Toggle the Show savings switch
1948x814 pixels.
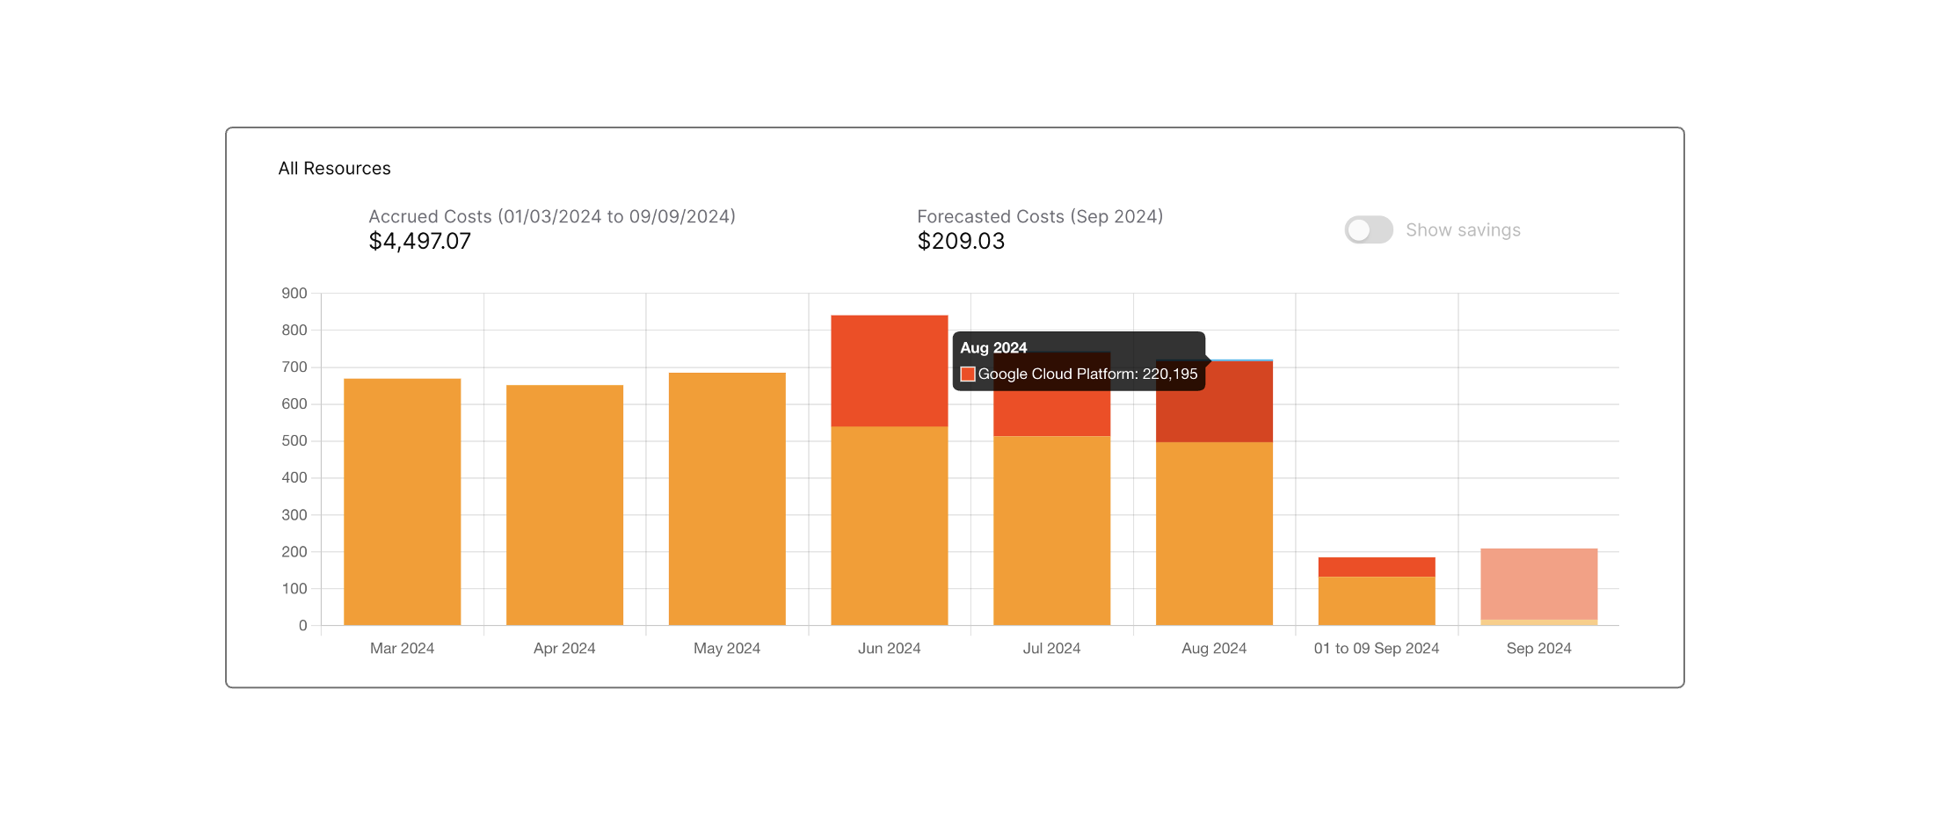1368,230
